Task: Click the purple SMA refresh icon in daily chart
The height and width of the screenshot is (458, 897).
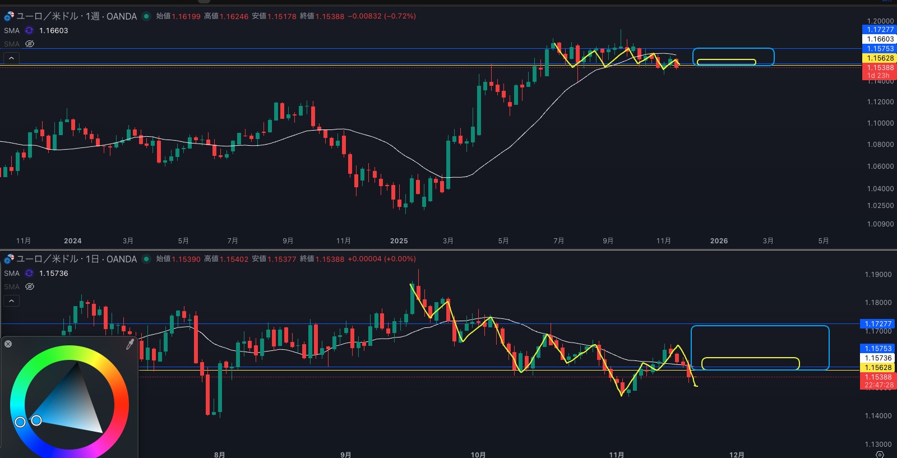Action: click(x=29, y=274)
